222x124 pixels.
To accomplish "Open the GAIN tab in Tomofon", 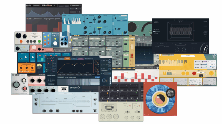I will (x=61, y=59).
